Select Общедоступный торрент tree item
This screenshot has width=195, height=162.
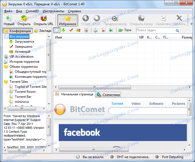[x=30, y=72]
